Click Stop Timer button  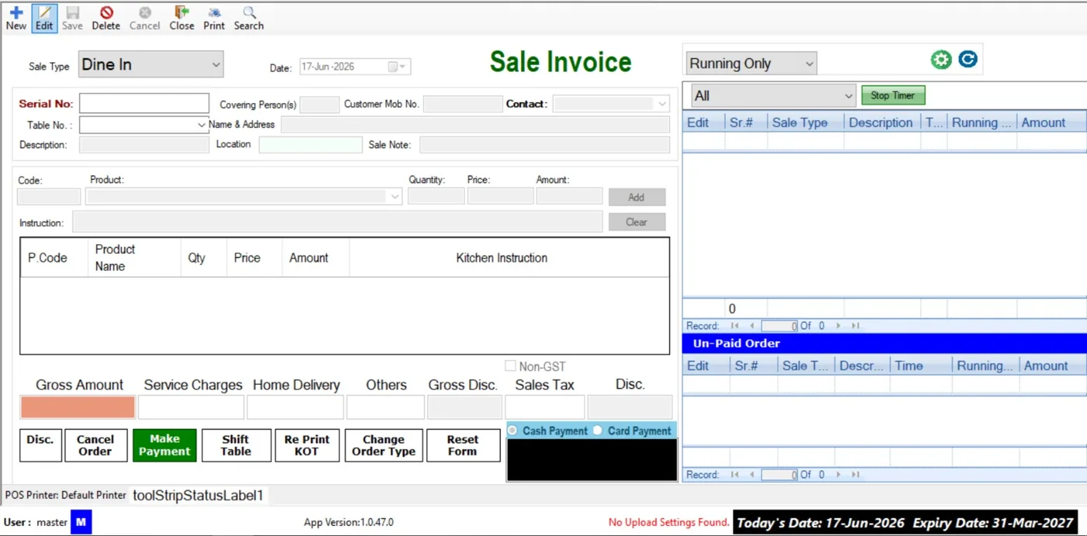pos(893,95)
